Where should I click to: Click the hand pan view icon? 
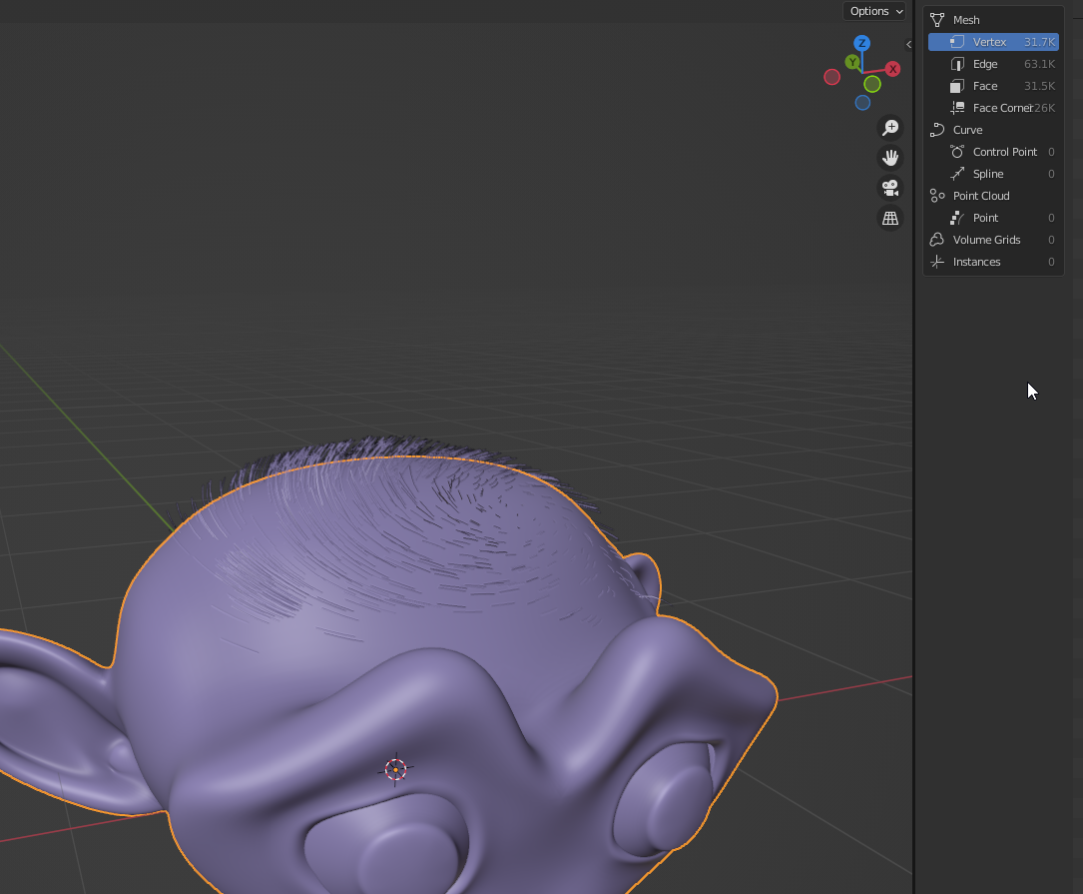pyautogui.click(x=890, y=158)
